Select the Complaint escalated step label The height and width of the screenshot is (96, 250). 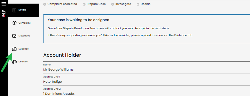pyautogui.click(x=62, y=4)
